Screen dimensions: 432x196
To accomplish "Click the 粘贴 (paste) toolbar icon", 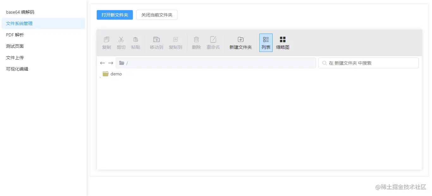I will [x=136, y=40].
